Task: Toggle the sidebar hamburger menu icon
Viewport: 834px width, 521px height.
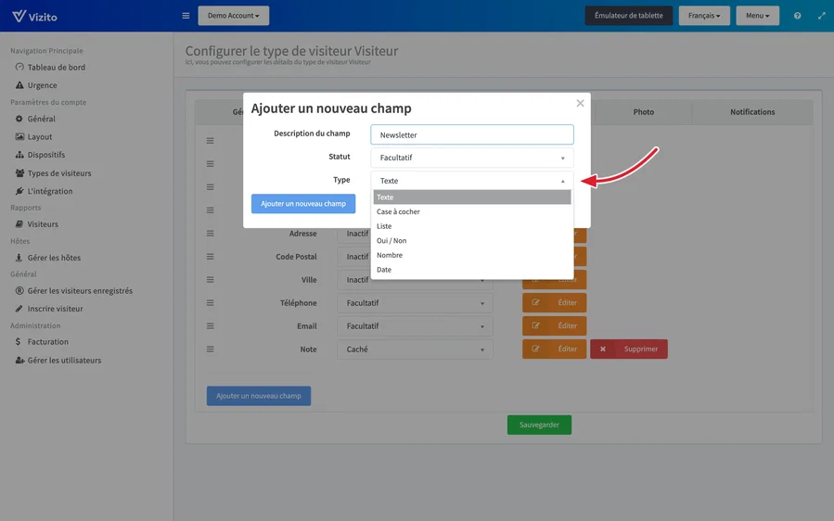Action: coord(186,16)
